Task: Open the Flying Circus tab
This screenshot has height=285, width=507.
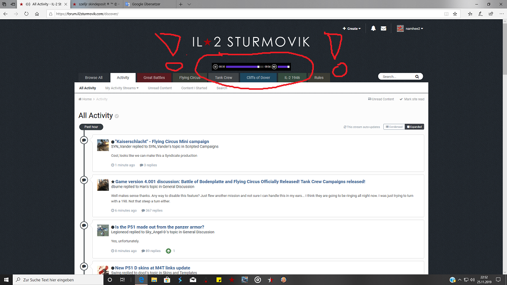Action: 190,78
